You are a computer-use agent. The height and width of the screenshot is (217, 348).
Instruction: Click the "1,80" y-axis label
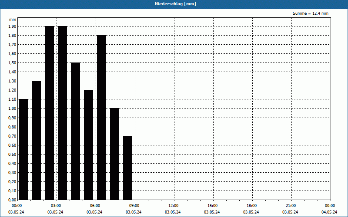(12, 36)
